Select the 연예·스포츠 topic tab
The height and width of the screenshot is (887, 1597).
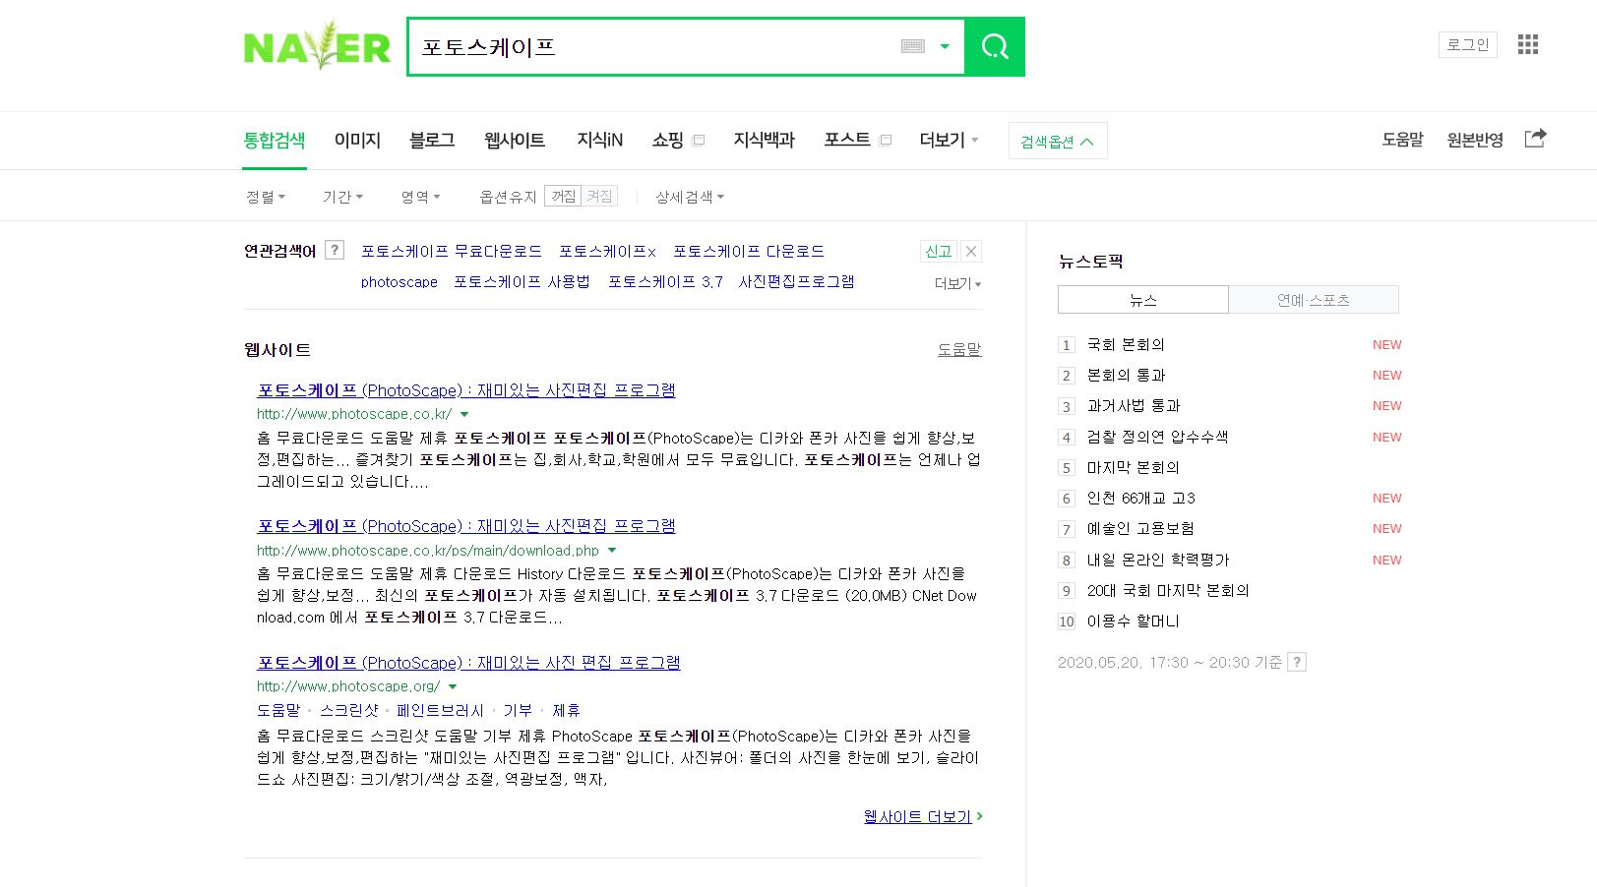1314,299
